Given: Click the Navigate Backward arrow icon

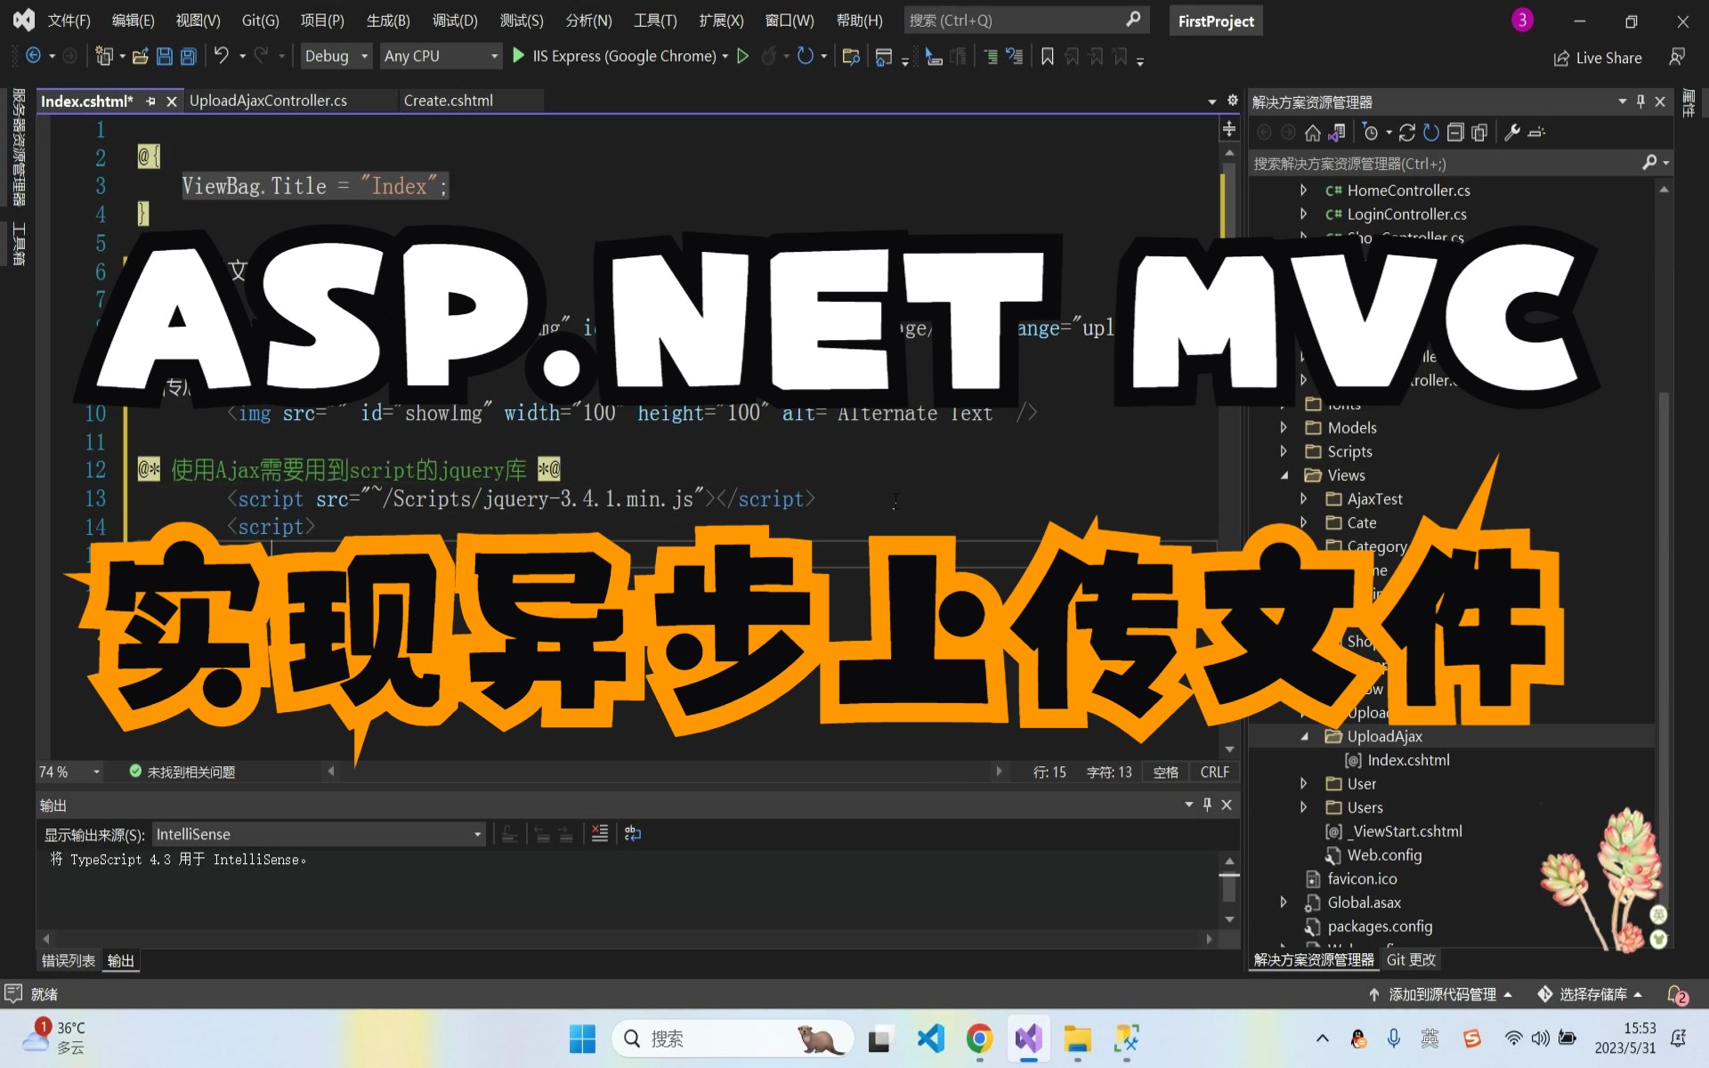Looking at the screenshot, I should tap(33, 56).
